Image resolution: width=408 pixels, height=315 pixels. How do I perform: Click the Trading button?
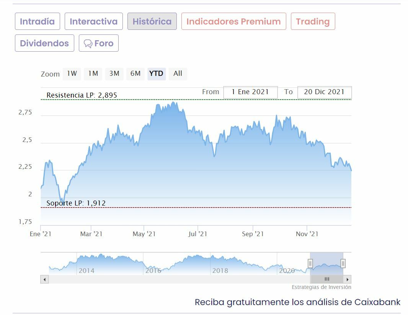click(x=313, y=21)
